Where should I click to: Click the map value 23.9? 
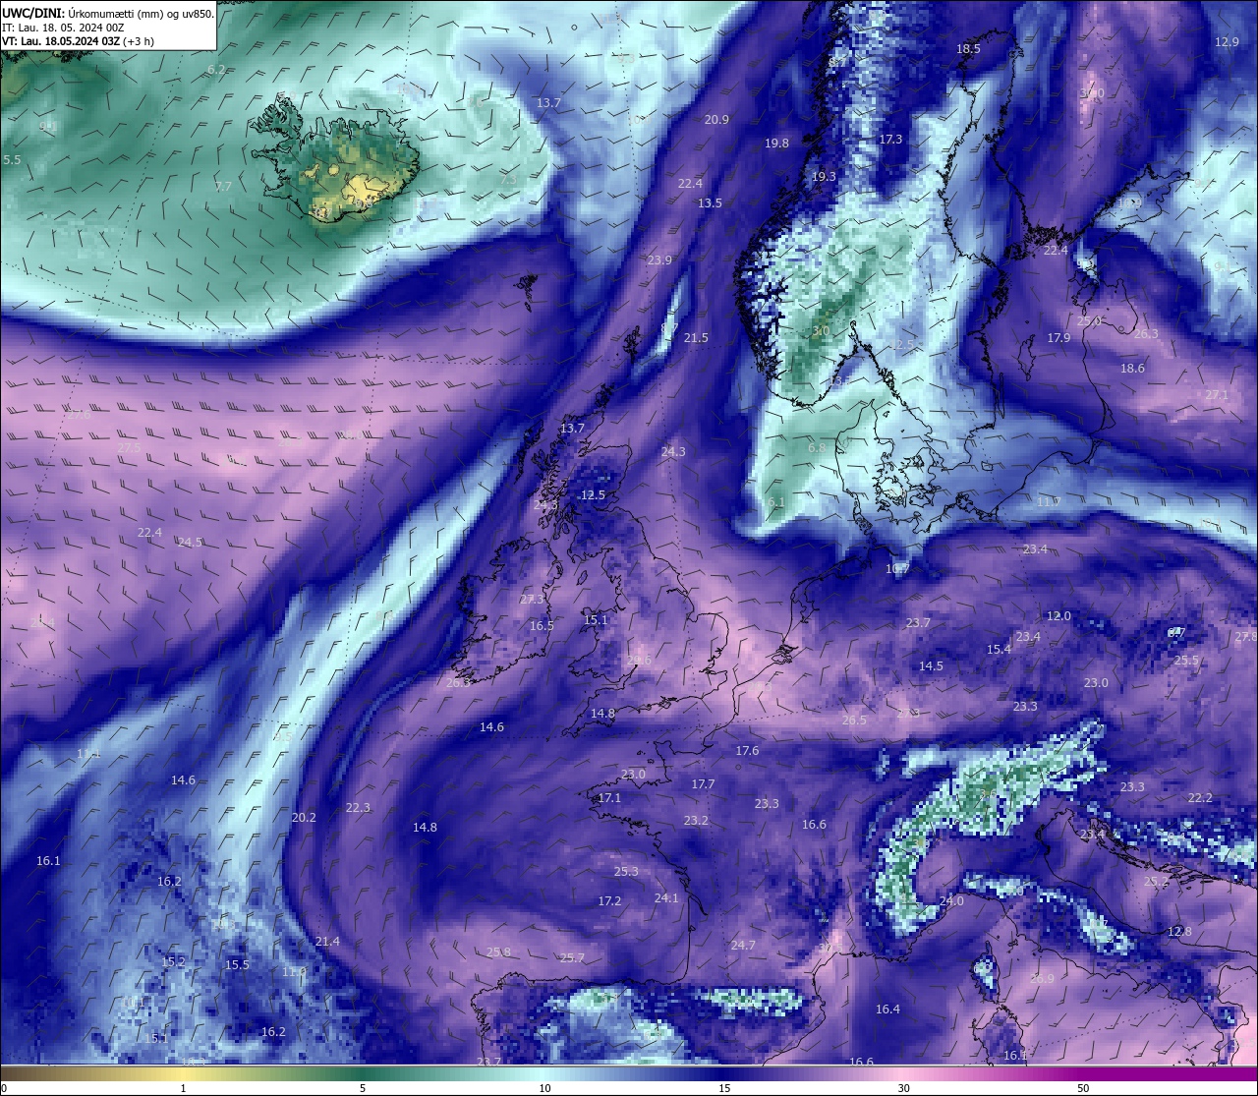(x=659, y=260)
